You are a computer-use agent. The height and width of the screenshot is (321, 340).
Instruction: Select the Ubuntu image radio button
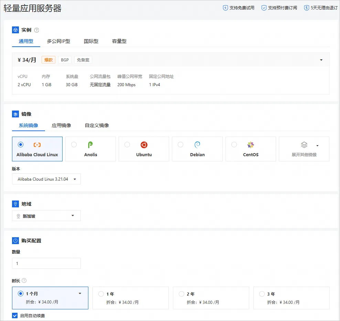[x=127, y=145]
